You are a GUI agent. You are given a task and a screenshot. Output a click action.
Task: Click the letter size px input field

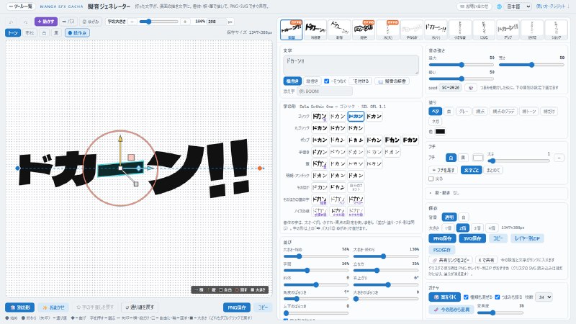pyautogui.click(x=216, y=22)
